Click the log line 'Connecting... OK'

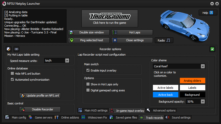[15, 26]
